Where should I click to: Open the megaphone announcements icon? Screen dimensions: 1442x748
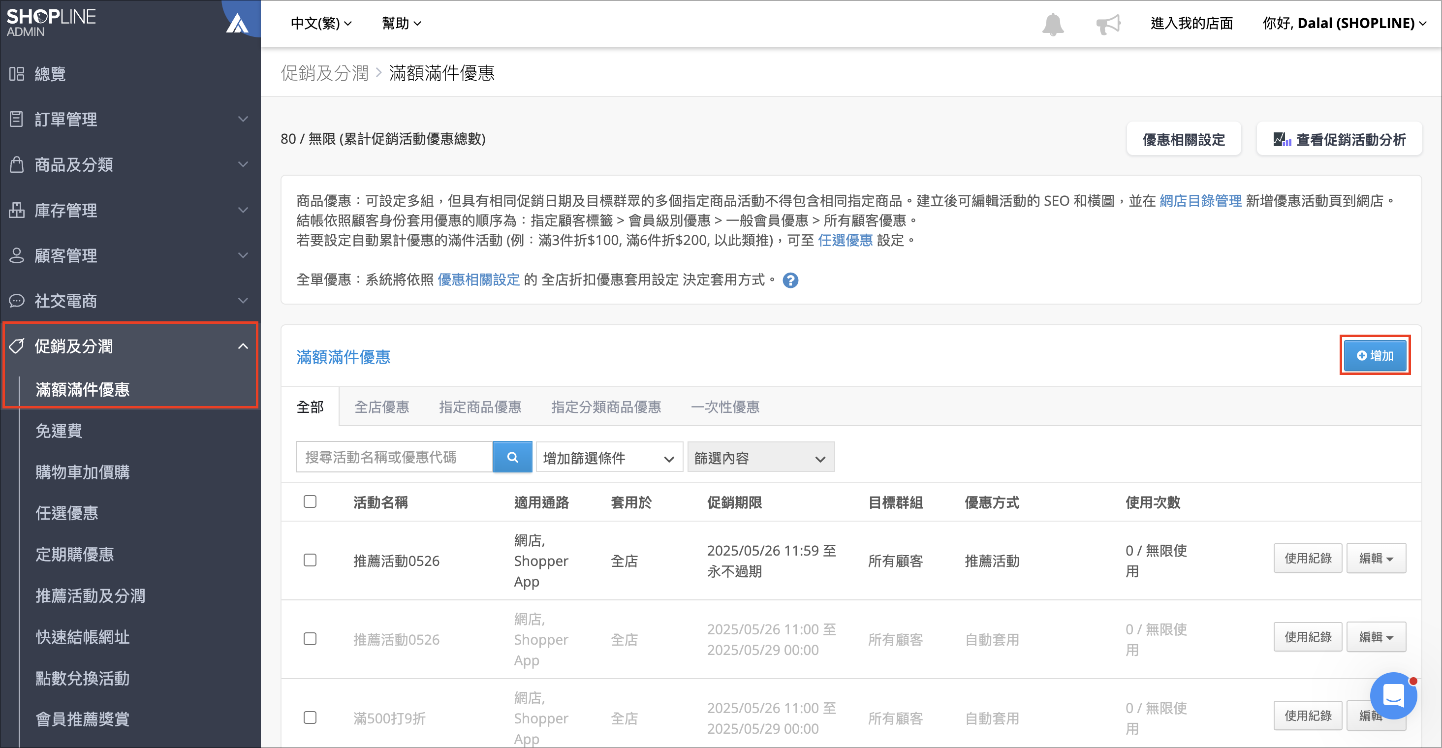pos(1108,24)
